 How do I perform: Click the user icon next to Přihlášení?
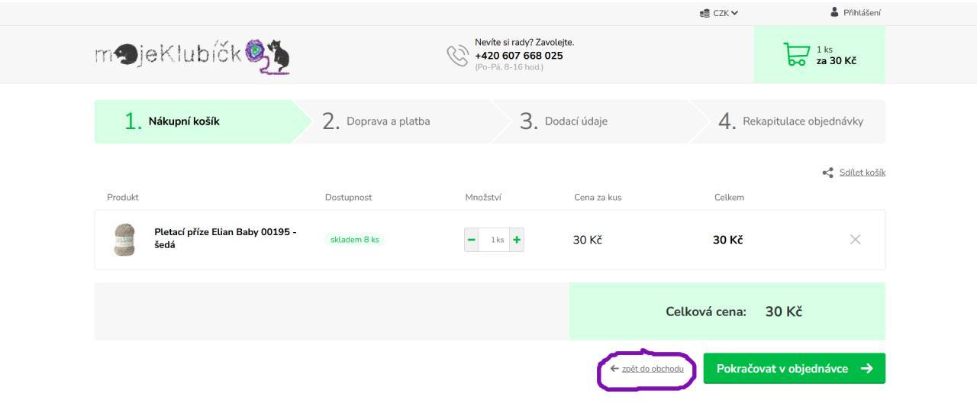click(x=834, y=12)
